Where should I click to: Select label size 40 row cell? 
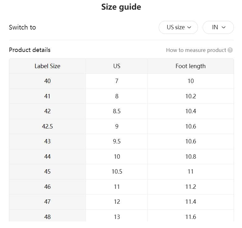(x=47, y=81)
